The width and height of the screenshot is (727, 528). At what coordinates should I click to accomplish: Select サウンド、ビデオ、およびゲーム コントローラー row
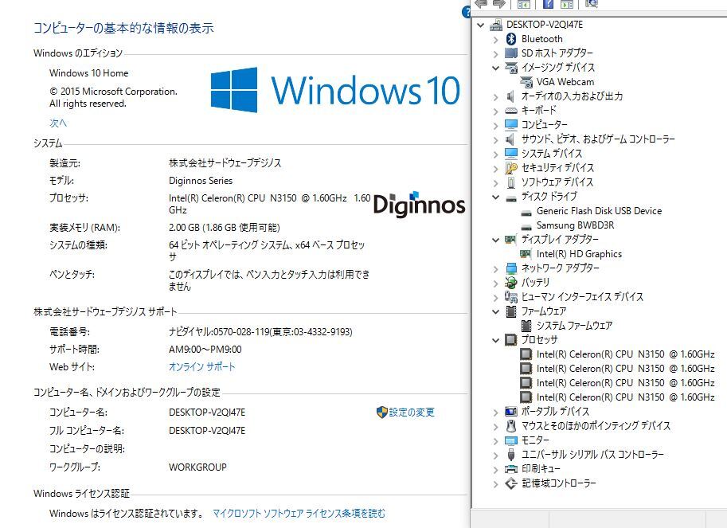tap(598, 139)
